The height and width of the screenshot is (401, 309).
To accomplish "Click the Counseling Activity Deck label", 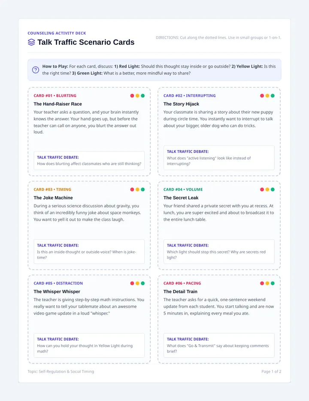I will pyautogui.click(x=57, y=33).
